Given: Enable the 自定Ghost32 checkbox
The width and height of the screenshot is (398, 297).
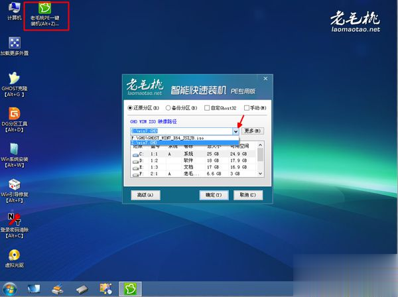Looking at the screenshot, I should point(207,107).
